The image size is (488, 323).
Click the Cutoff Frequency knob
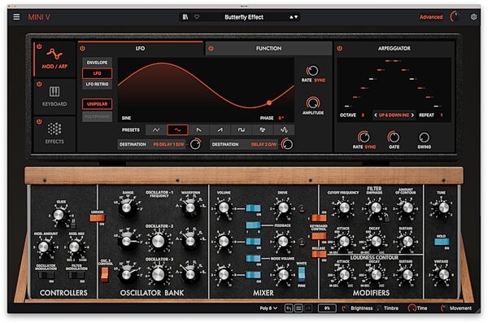click(344, 207)
